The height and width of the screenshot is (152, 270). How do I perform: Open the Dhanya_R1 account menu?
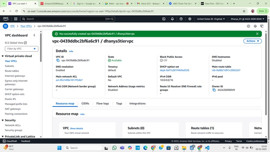pos(247,19)
